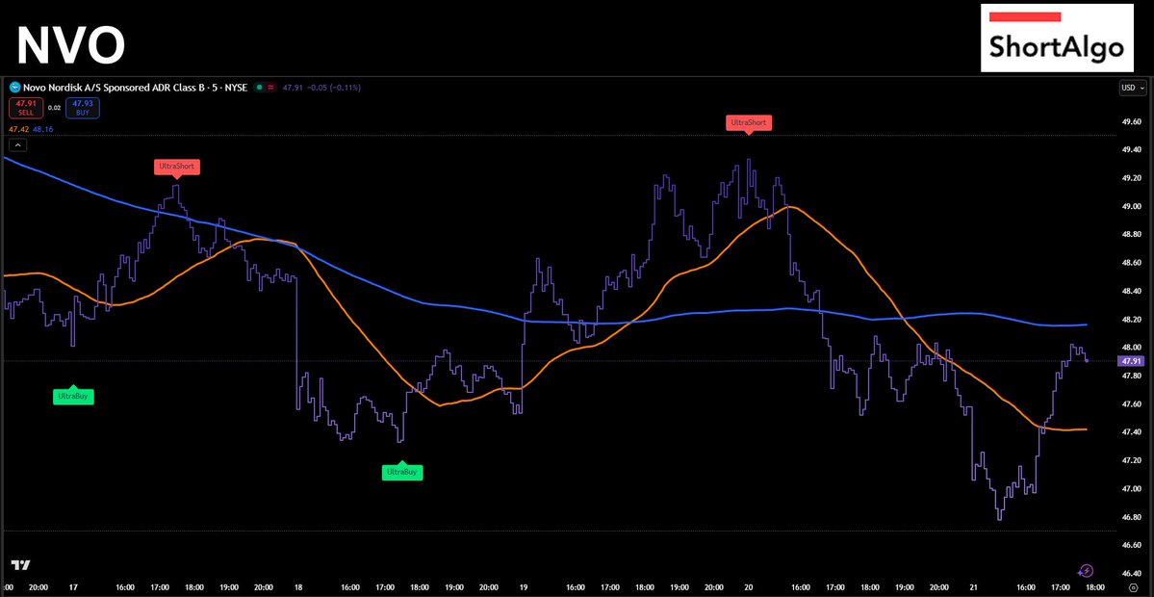Click the market session status icon in legend
The image size is (1154, 597).
(261, 87)
